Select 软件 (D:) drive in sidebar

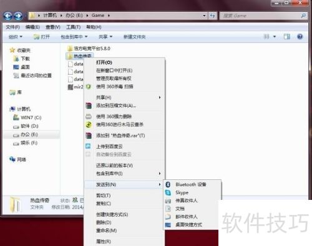(29, 126)
